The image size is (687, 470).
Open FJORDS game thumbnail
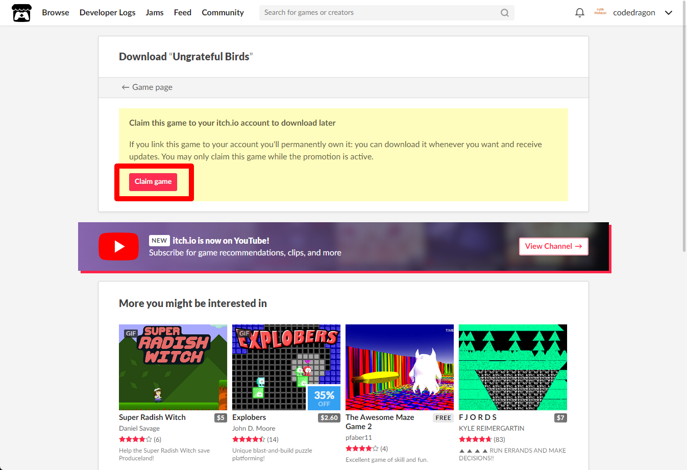click(513, 367)
